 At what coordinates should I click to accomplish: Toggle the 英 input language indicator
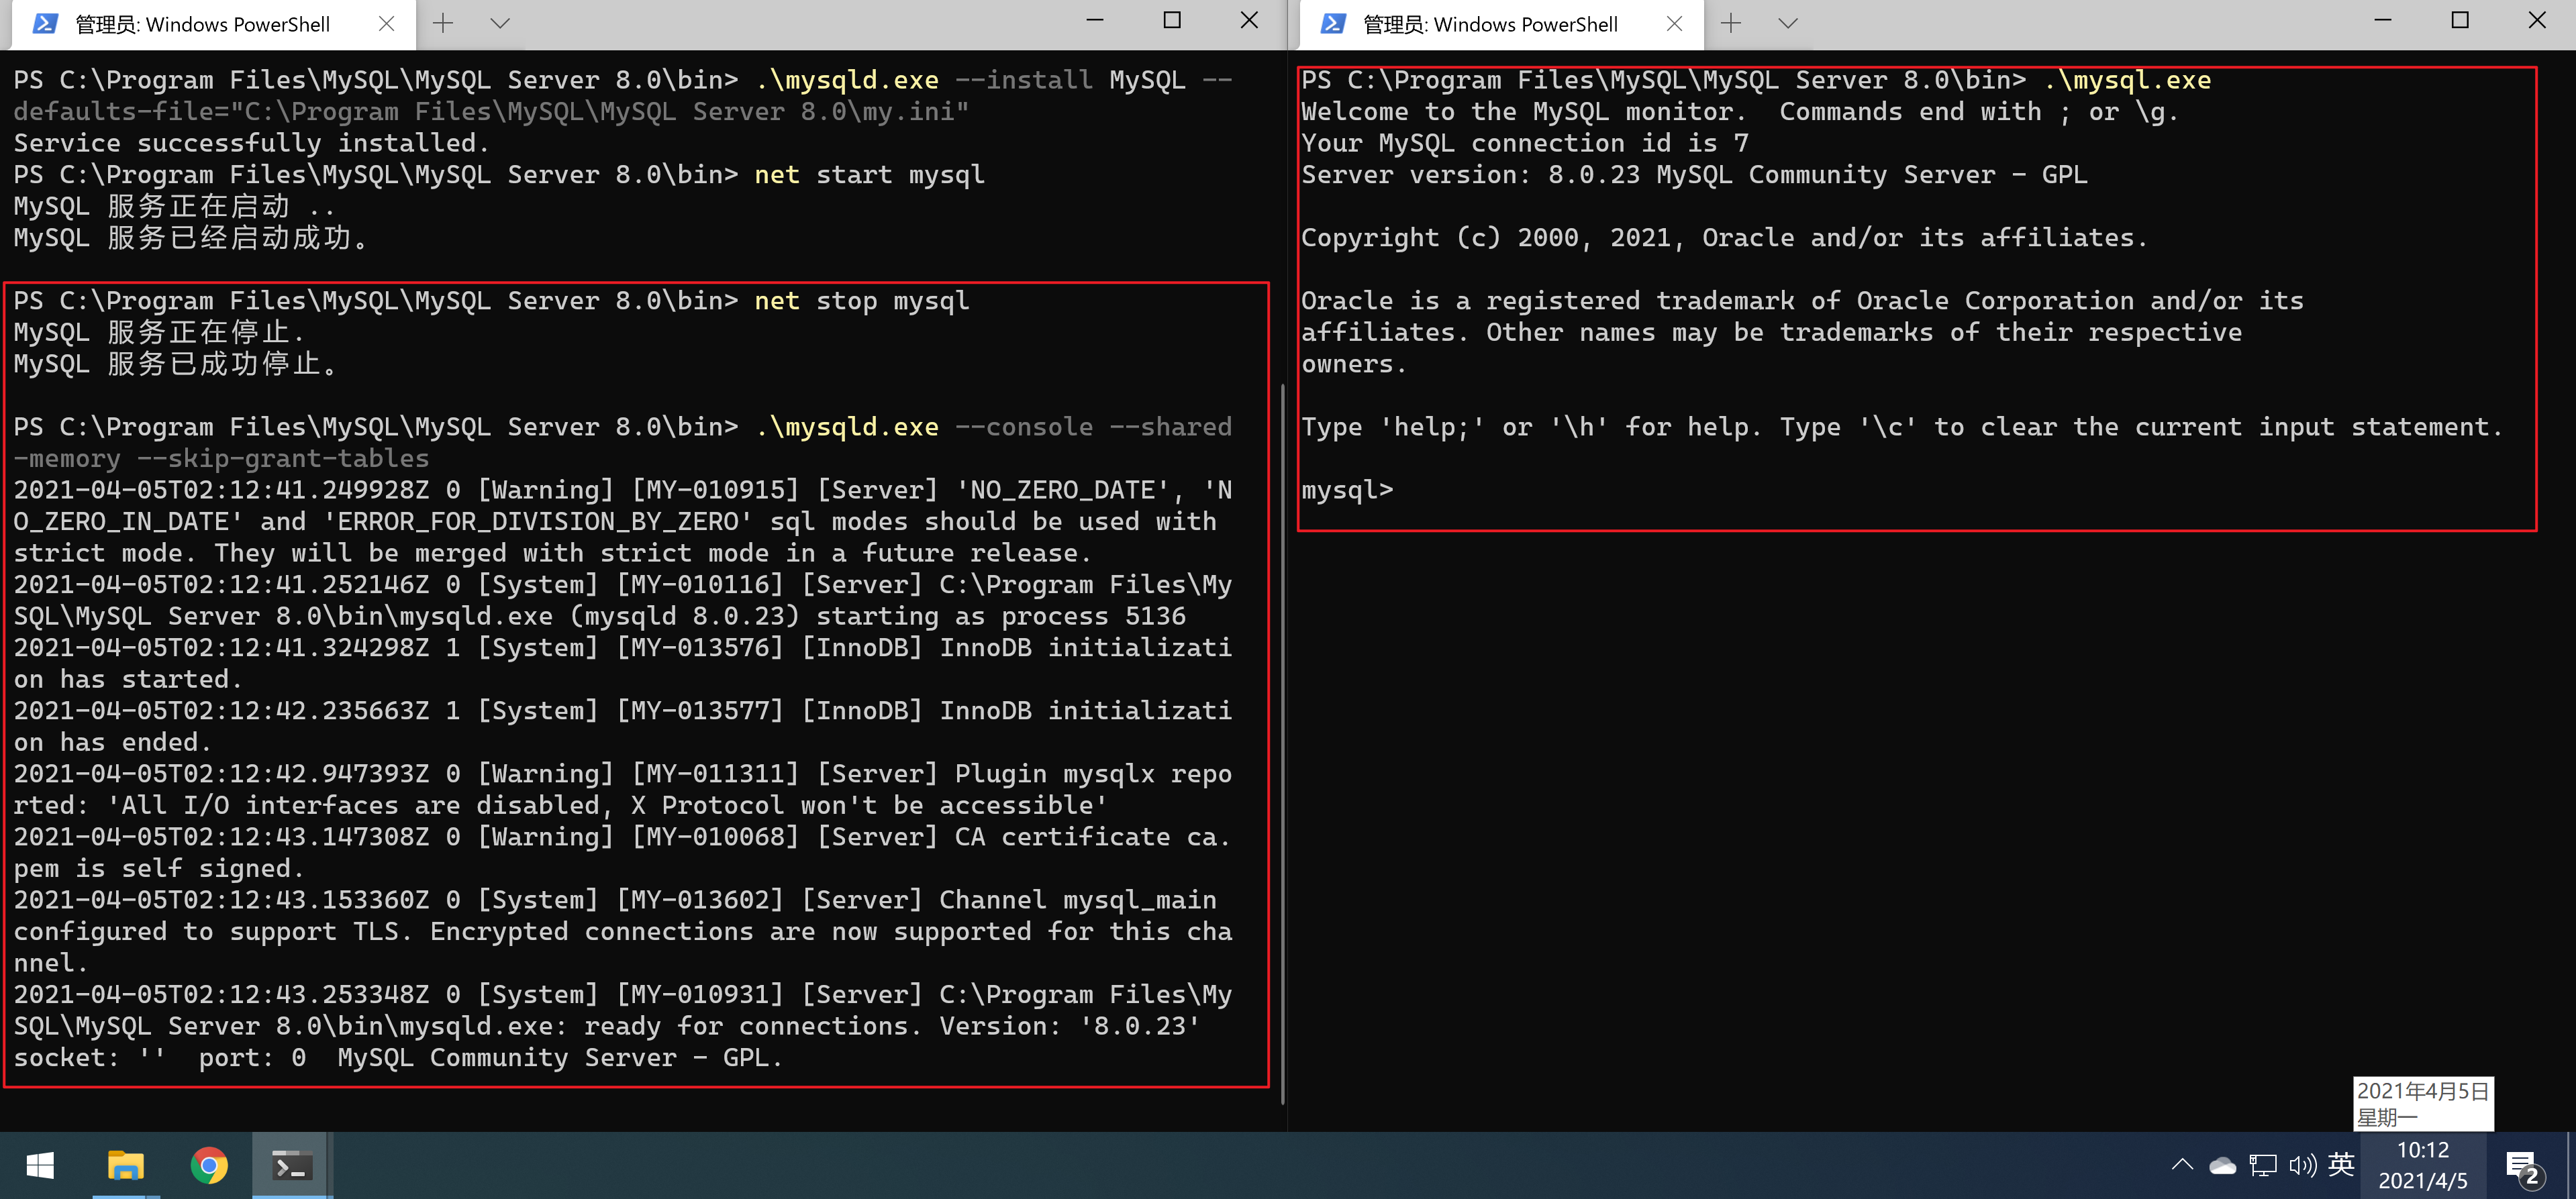(x=2341, y=1165)
